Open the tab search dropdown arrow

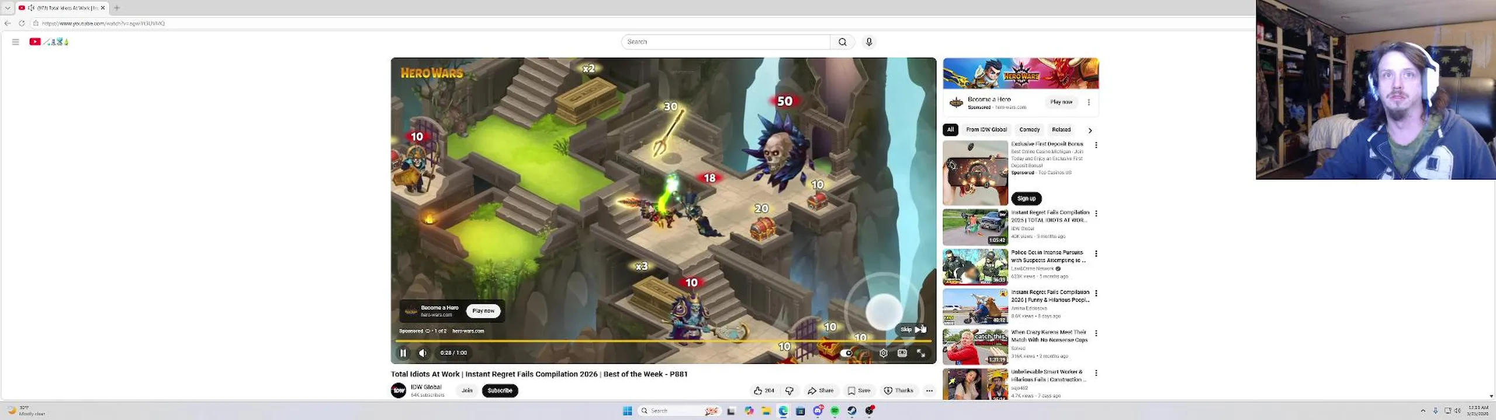(x=8, y=8)
